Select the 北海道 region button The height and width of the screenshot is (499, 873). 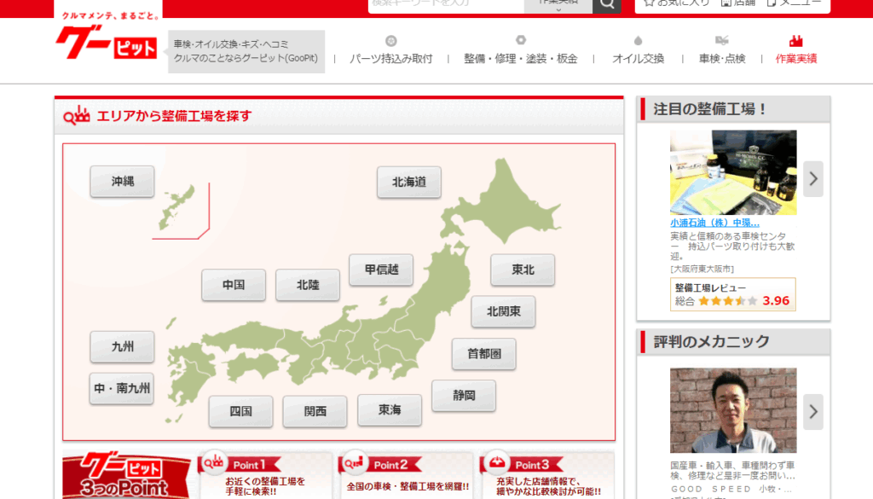[409, 182]
